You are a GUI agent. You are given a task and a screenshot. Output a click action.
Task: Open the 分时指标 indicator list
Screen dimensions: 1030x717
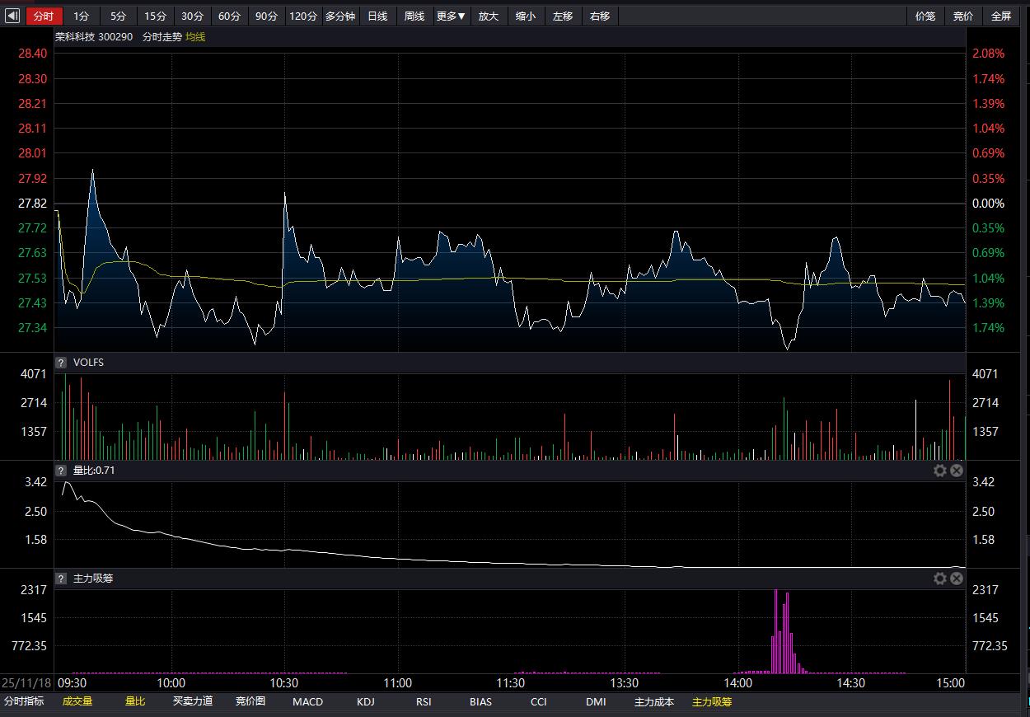tap(24, 701)
